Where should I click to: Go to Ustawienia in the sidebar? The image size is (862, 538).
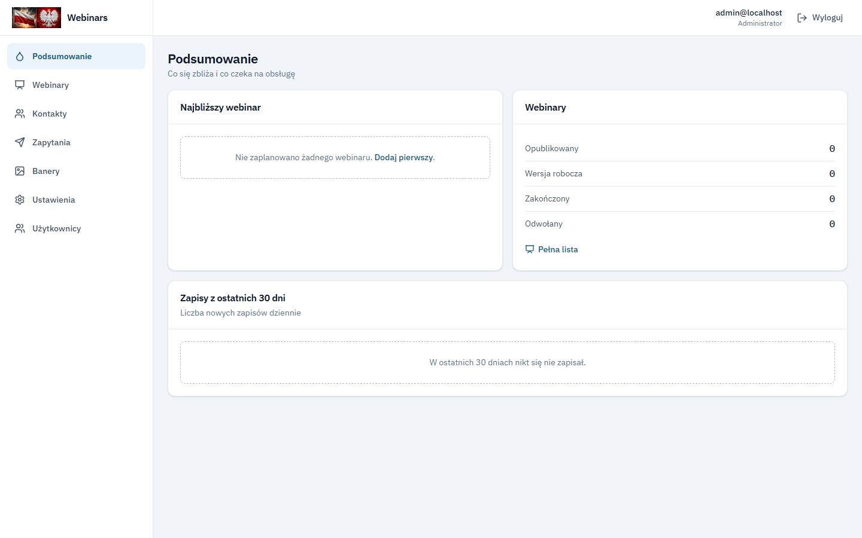coord(76,200)
